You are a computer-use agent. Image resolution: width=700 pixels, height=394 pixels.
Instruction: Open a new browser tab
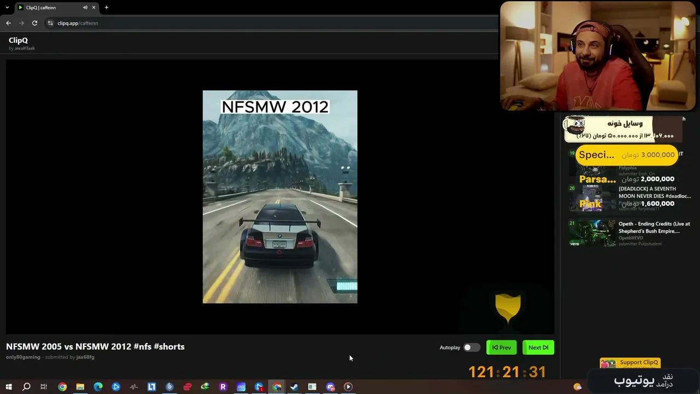pos(107,8)
